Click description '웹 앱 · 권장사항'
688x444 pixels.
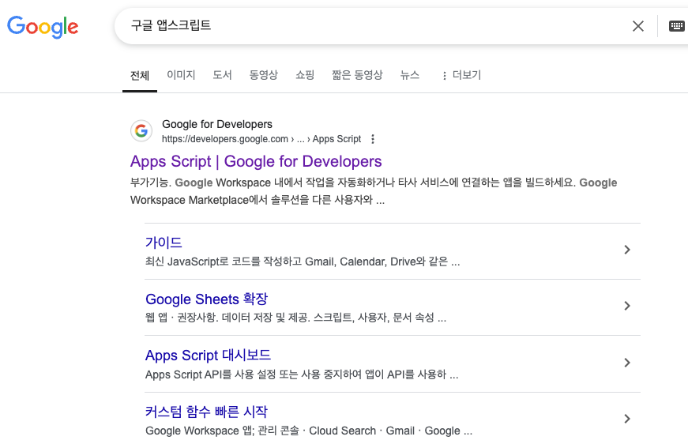295,318
